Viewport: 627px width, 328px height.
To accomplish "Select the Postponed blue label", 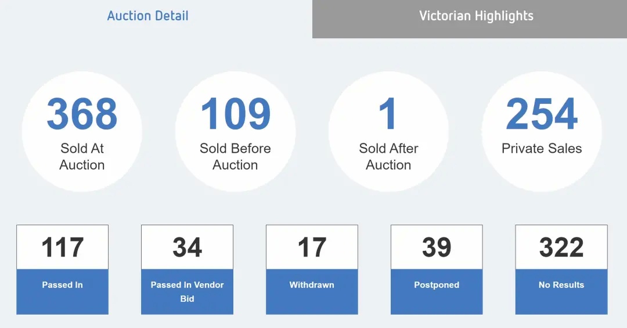I will [437, 291].
